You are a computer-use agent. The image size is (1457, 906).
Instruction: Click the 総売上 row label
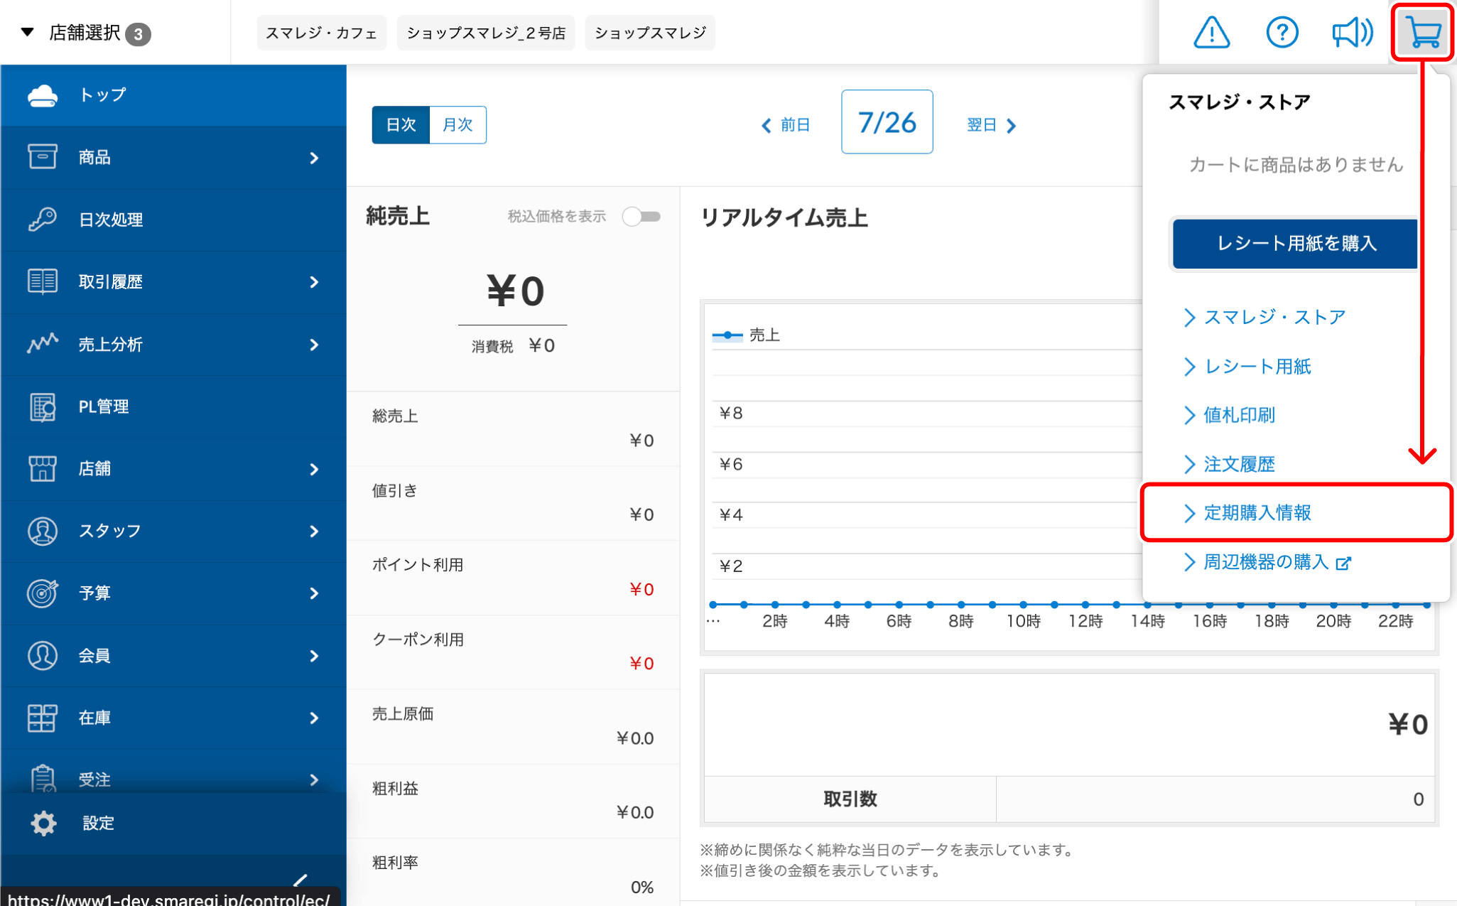pyautogui.click(x=395, y=416)
